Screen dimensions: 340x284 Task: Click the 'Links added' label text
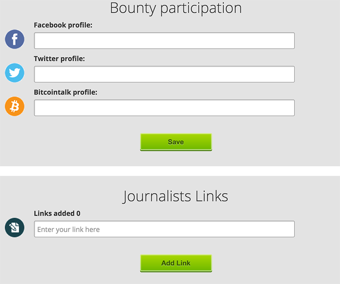click(54, 213)
